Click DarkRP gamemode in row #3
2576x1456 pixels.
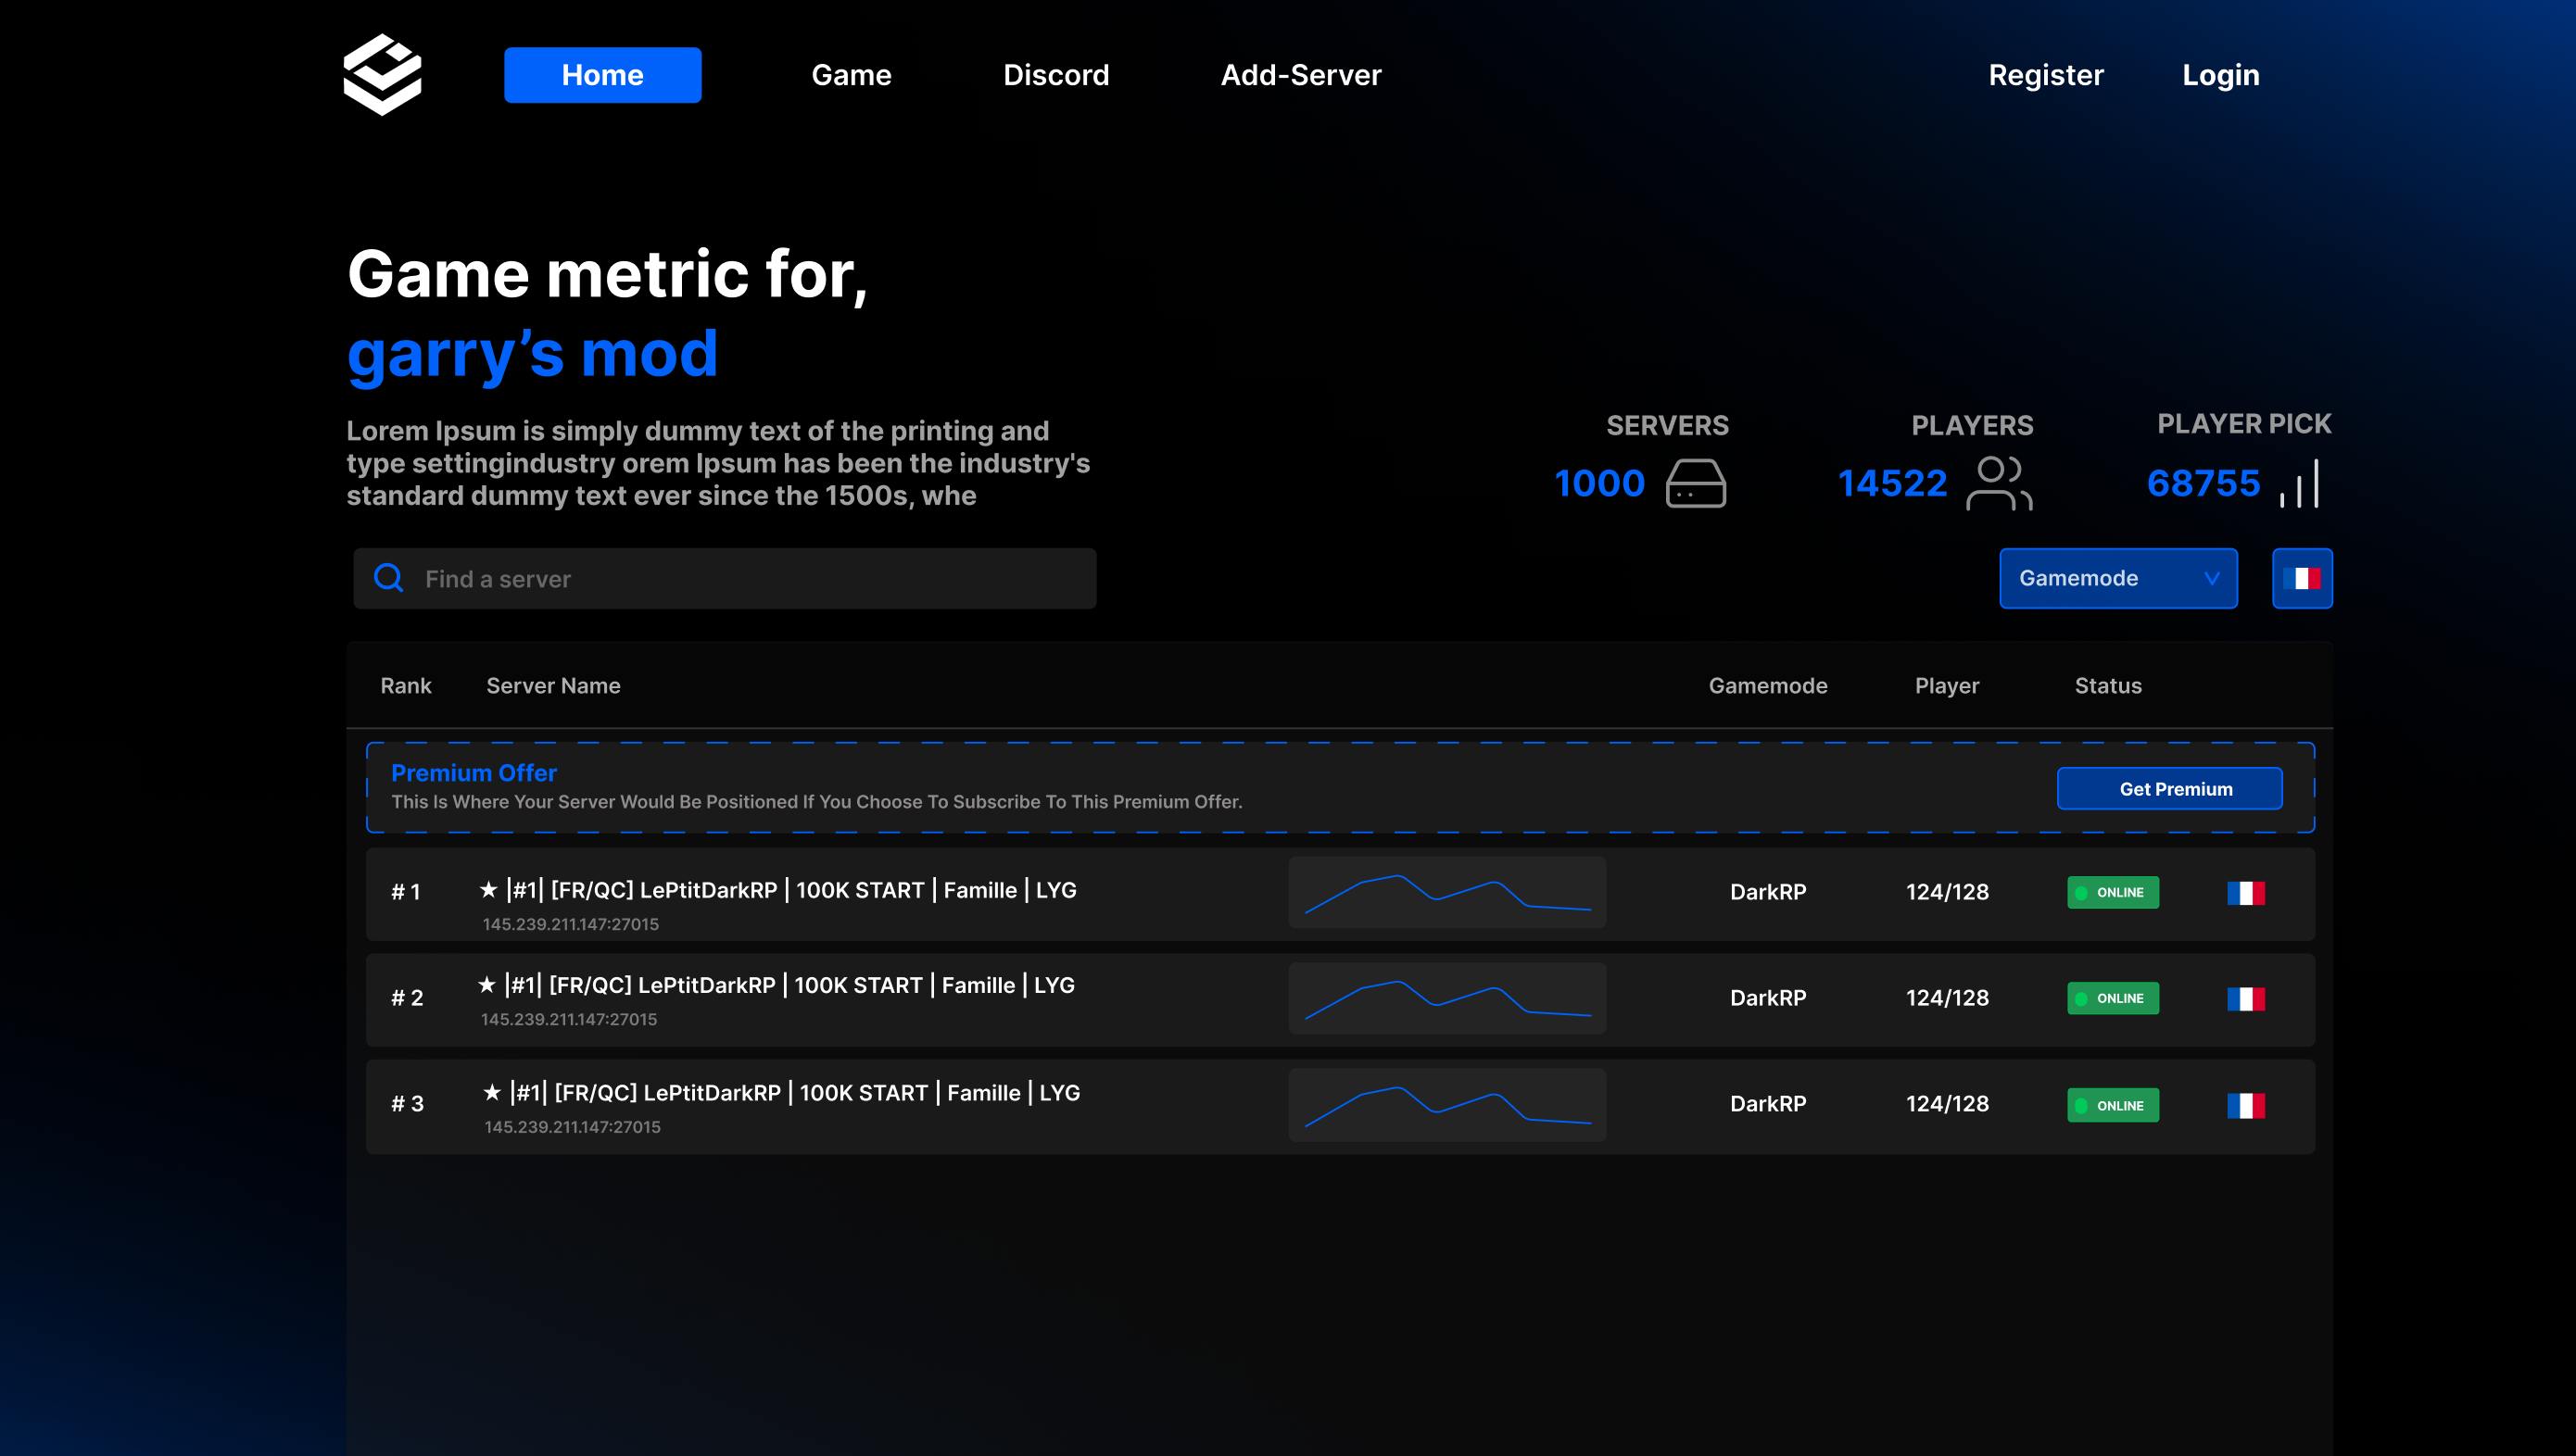[x=1768, y=1104]
